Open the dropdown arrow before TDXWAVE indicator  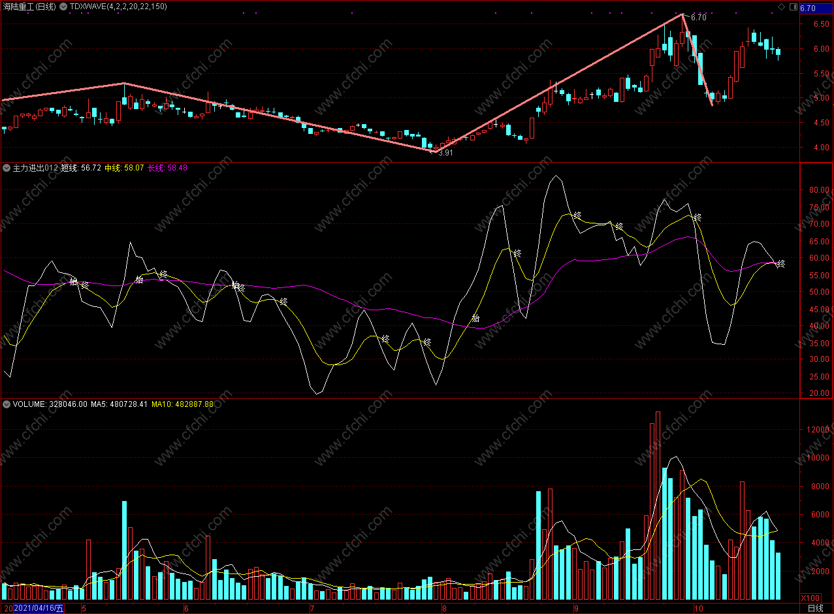(x=63, y=7)
